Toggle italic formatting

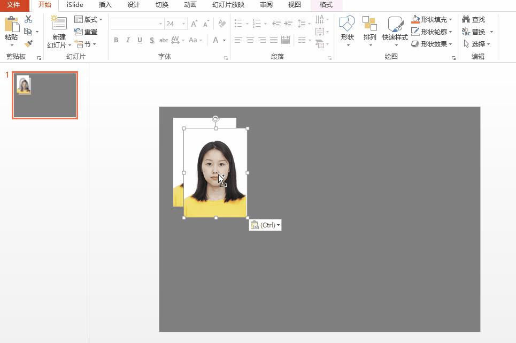point(128,40)
